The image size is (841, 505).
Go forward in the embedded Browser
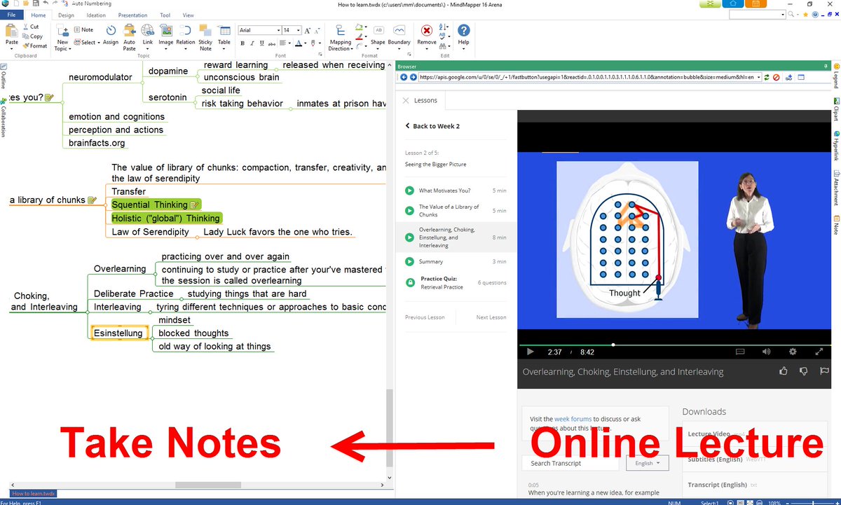point(413,77)
